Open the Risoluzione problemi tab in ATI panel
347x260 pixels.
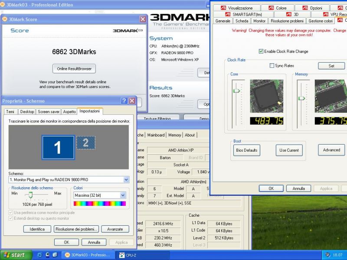pos(287,21)
